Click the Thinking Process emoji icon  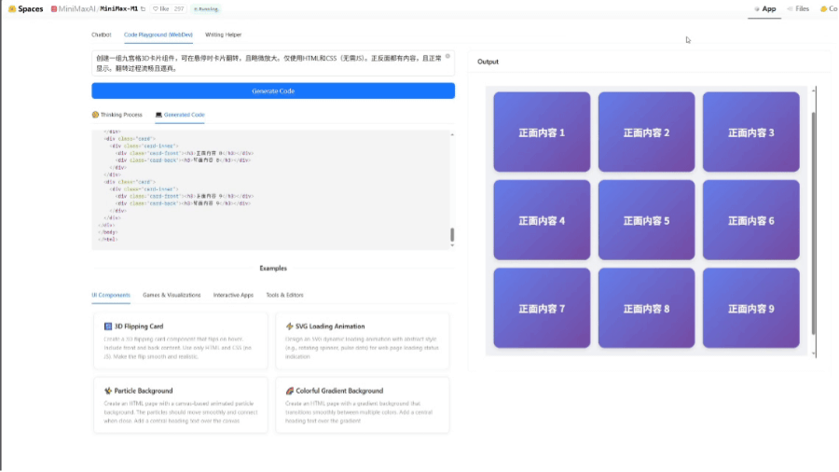click(x=95, y=115)
